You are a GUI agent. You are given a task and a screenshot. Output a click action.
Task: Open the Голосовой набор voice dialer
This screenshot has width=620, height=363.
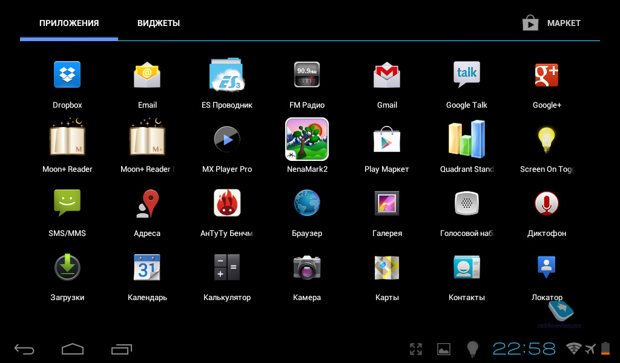pyautogui.click(x=467, y=203)
